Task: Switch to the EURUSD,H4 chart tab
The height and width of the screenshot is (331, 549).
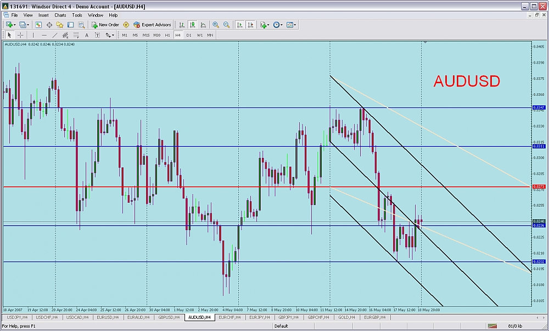Action: [108, 317]
